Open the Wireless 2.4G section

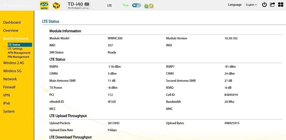(x=14, y=63)
